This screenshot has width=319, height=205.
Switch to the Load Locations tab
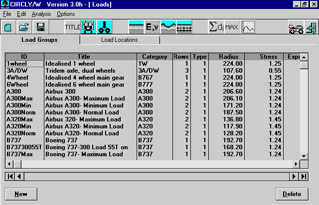tap(120, 40)
